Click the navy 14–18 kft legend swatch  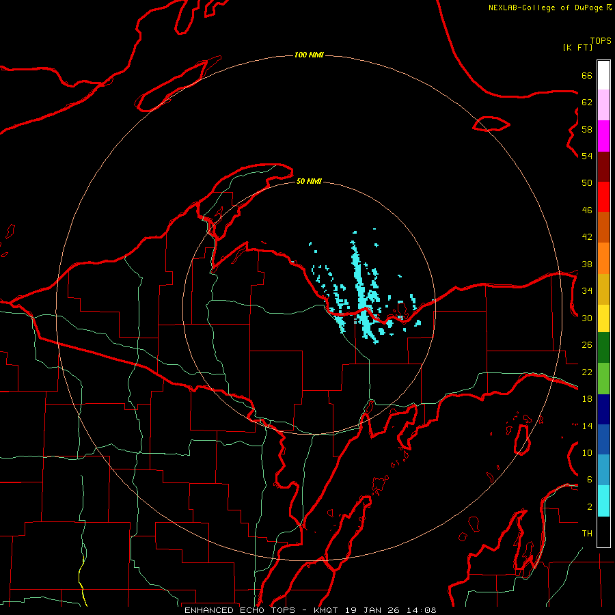(603, 409)
